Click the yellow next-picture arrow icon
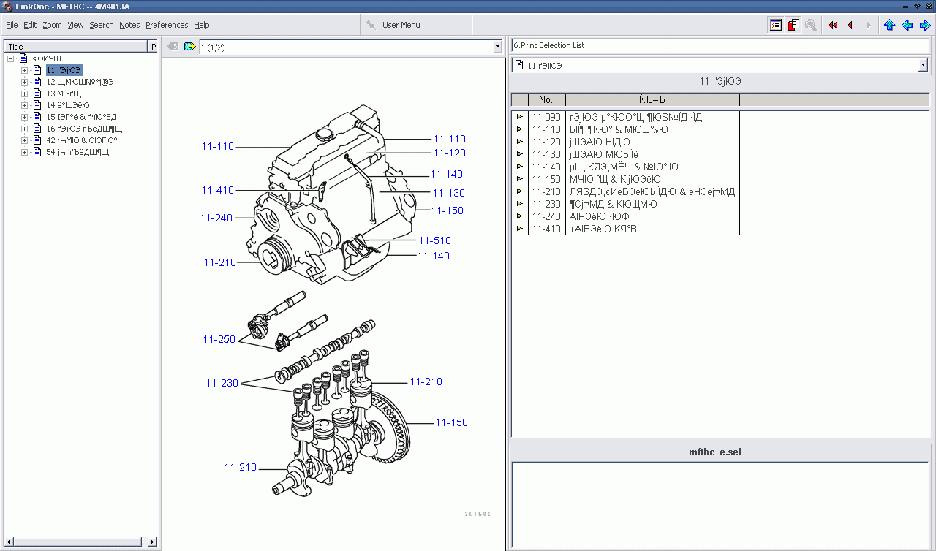This screenshot has height=551, width=936. pos(190,47)
